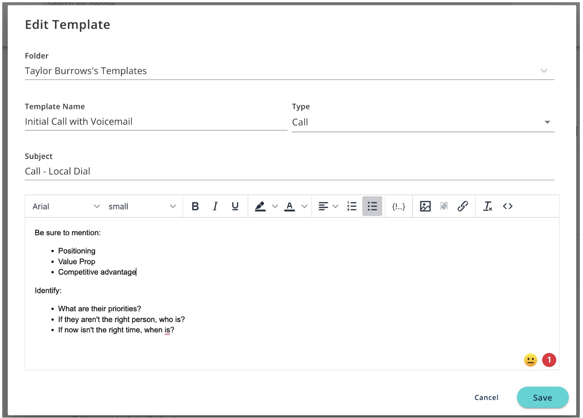The width and height of the screenshot is (583, 418).
Task: Insert a hyperlink
Action: pyautogui.click(x=463, y=206)
